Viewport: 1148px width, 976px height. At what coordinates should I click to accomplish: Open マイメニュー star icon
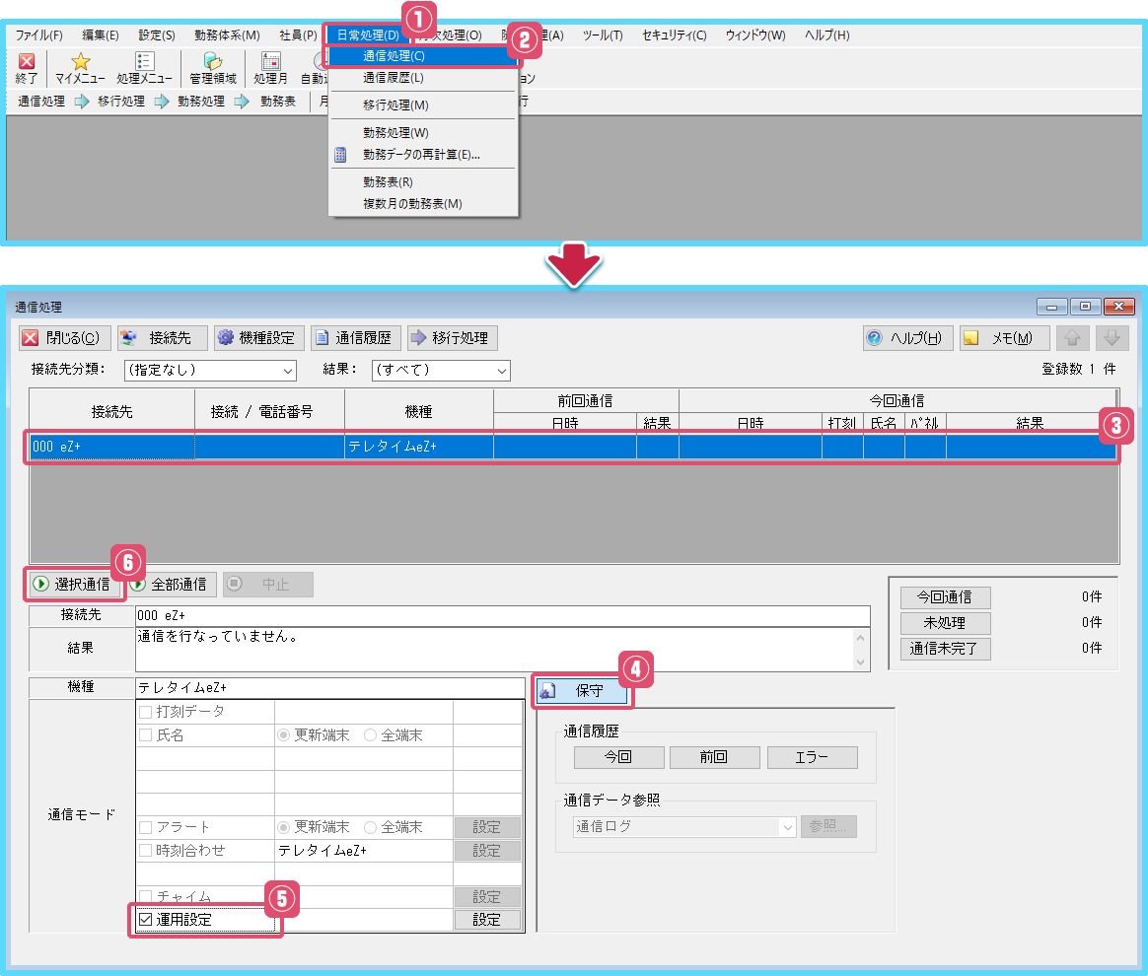coord(80,68)
